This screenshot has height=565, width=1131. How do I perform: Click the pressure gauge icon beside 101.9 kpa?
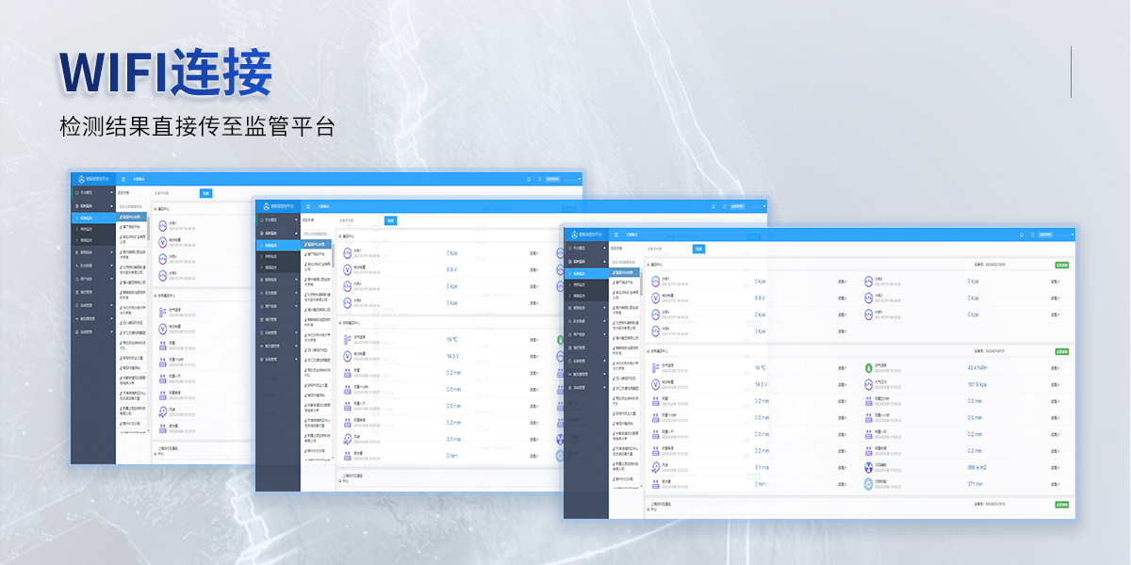[x=869, y=384]
